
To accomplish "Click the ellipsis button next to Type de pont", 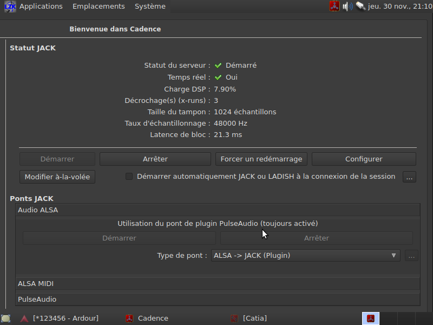I will pyautogui.click(x=411, y=256).
